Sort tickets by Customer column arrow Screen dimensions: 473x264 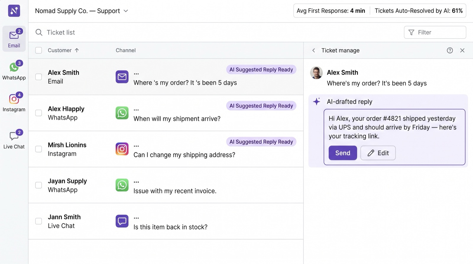[x=77, y=50]
